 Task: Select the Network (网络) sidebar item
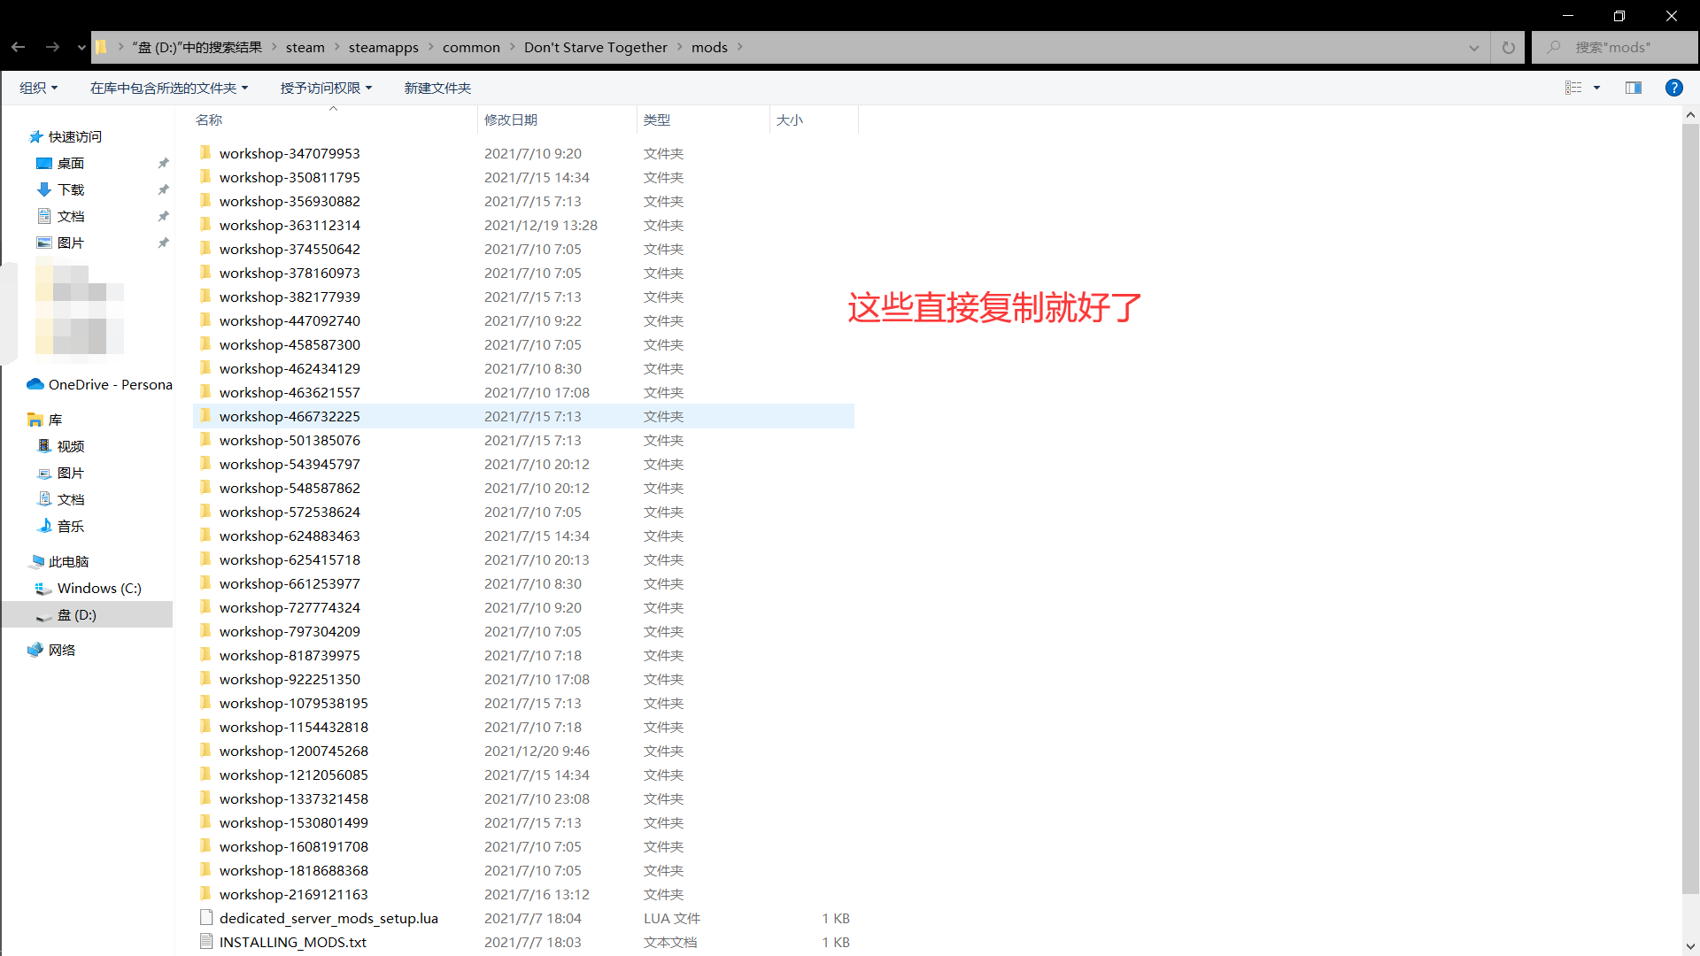point(61,650)
